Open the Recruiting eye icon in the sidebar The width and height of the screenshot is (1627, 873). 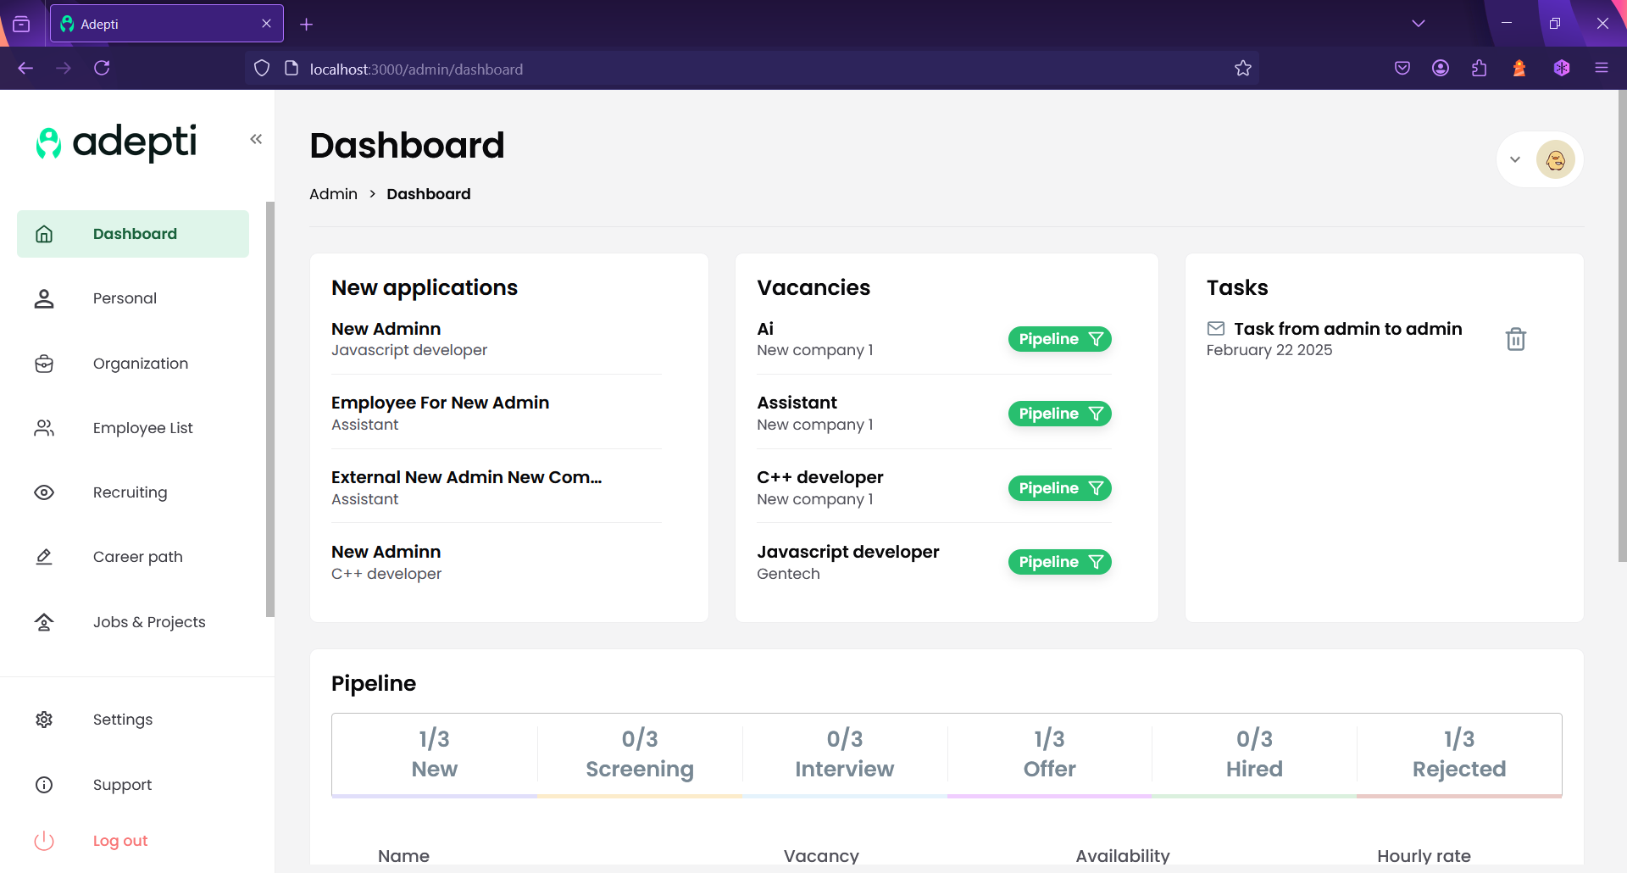pos(44,492)
